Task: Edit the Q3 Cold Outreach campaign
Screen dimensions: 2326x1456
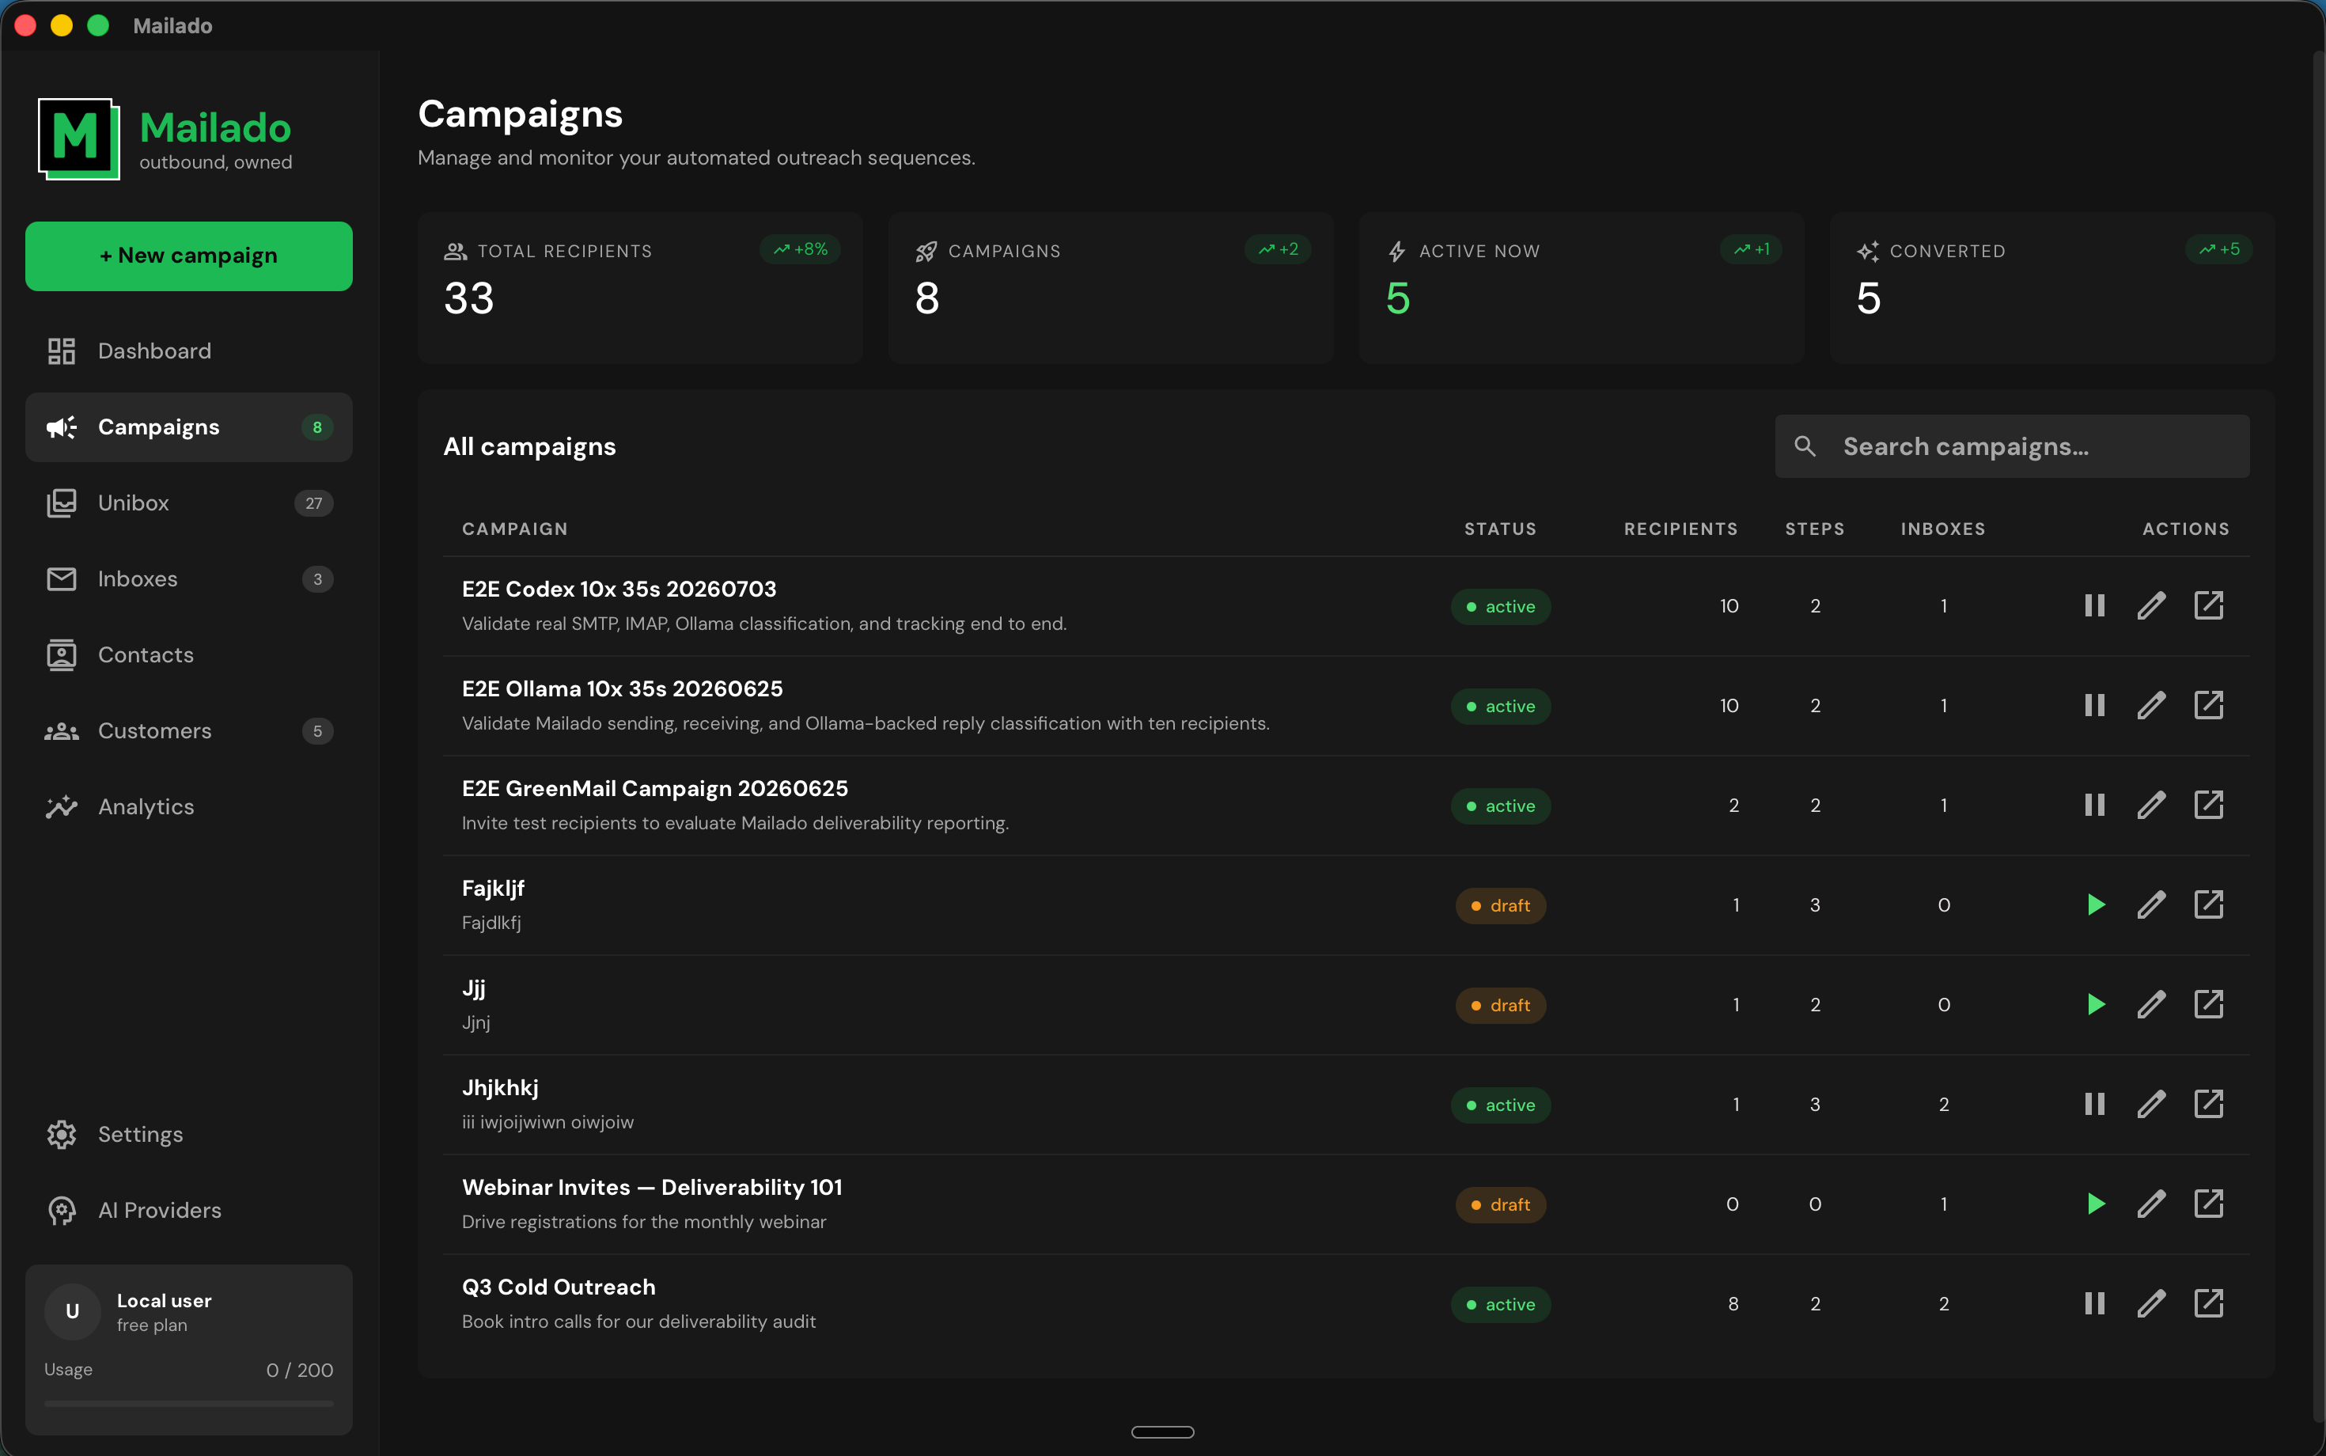Action: tap(2152, 1304)
